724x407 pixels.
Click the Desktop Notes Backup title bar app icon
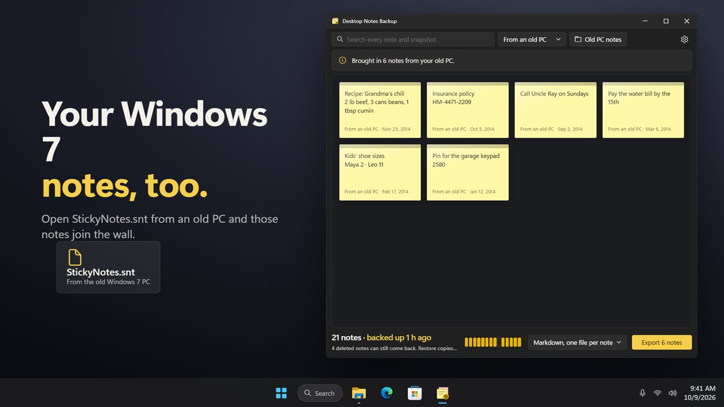pyautogui.click(x=335, y=21)
